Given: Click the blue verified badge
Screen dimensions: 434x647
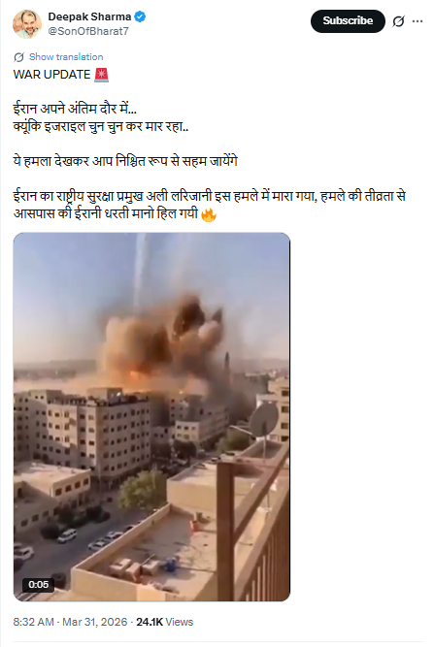Looking at the screenshot, I should [x=140, y=16].
